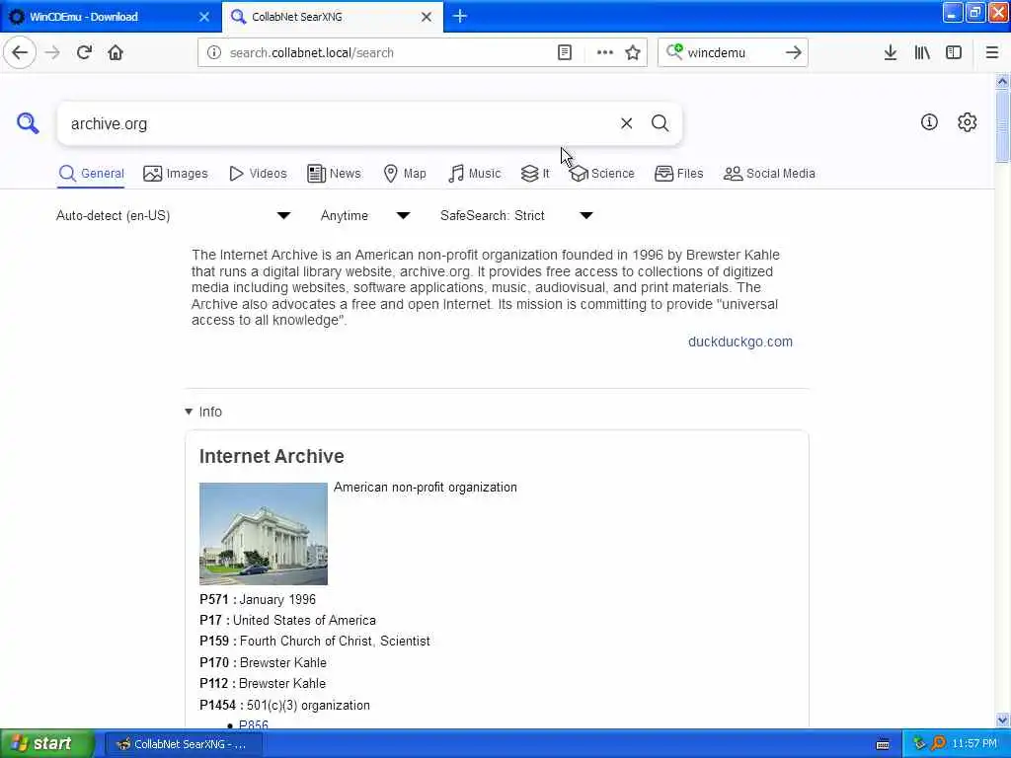Open page actions three-dot menu

(x=605, y=52)
